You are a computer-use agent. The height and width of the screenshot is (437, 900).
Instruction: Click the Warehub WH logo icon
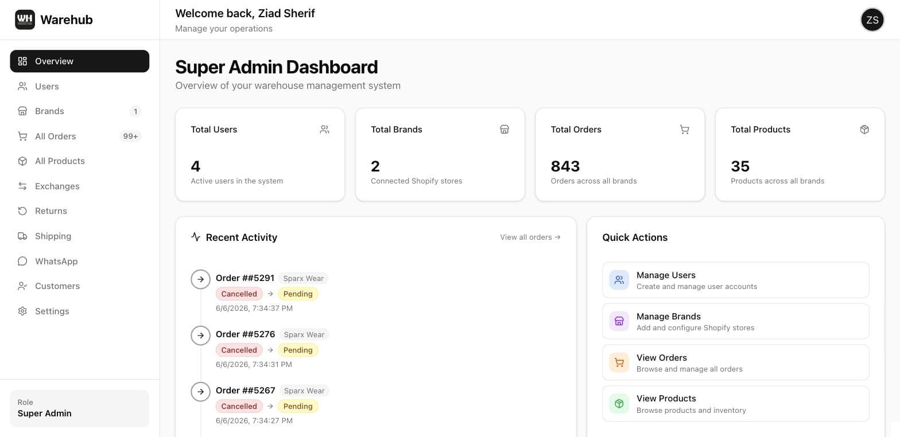(x=25, y=19)
